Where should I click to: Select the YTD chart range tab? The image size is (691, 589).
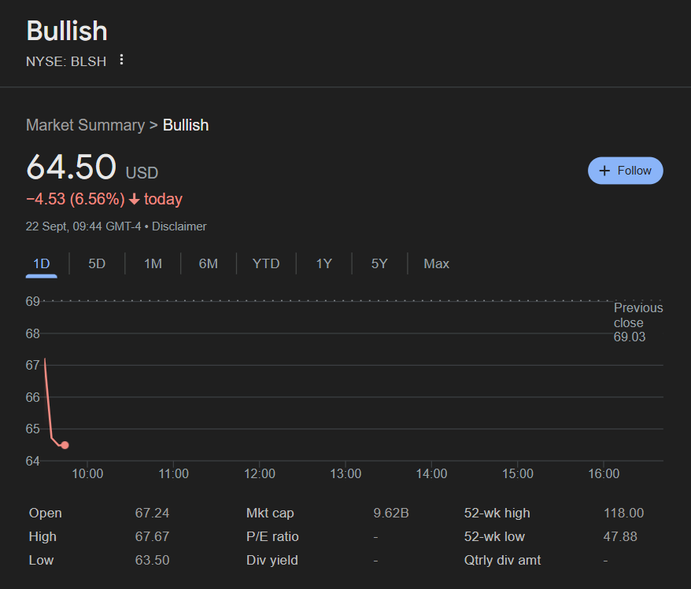click(266, 263)
